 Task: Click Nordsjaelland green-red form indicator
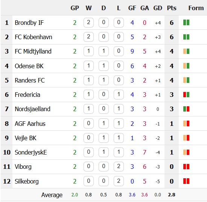186,109
